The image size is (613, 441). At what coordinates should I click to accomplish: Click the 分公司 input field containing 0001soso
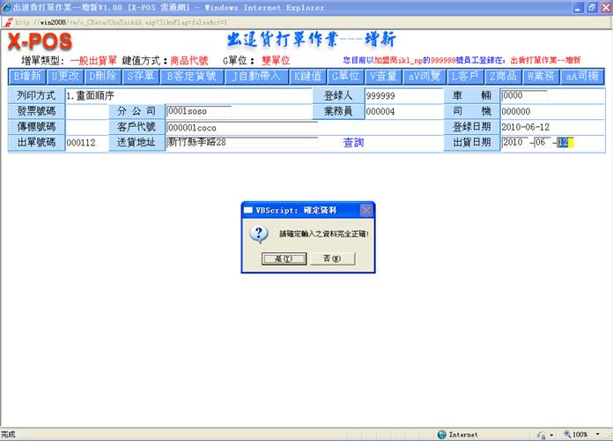tap(198, 112)
